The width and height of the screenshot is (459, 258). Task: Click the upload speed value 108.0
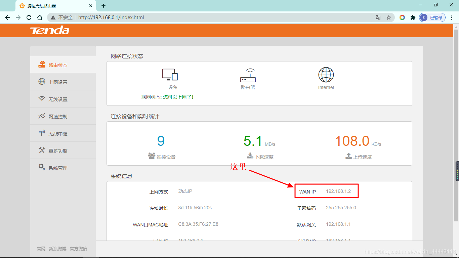(352, 141)
